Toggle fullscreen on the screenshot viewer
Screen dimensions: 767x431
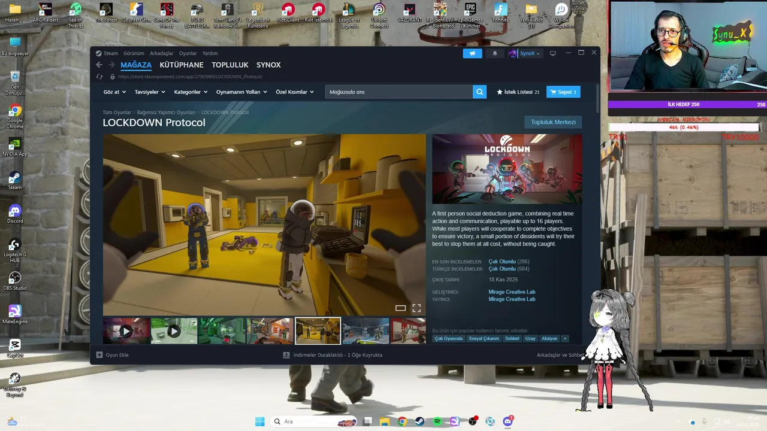416,308
